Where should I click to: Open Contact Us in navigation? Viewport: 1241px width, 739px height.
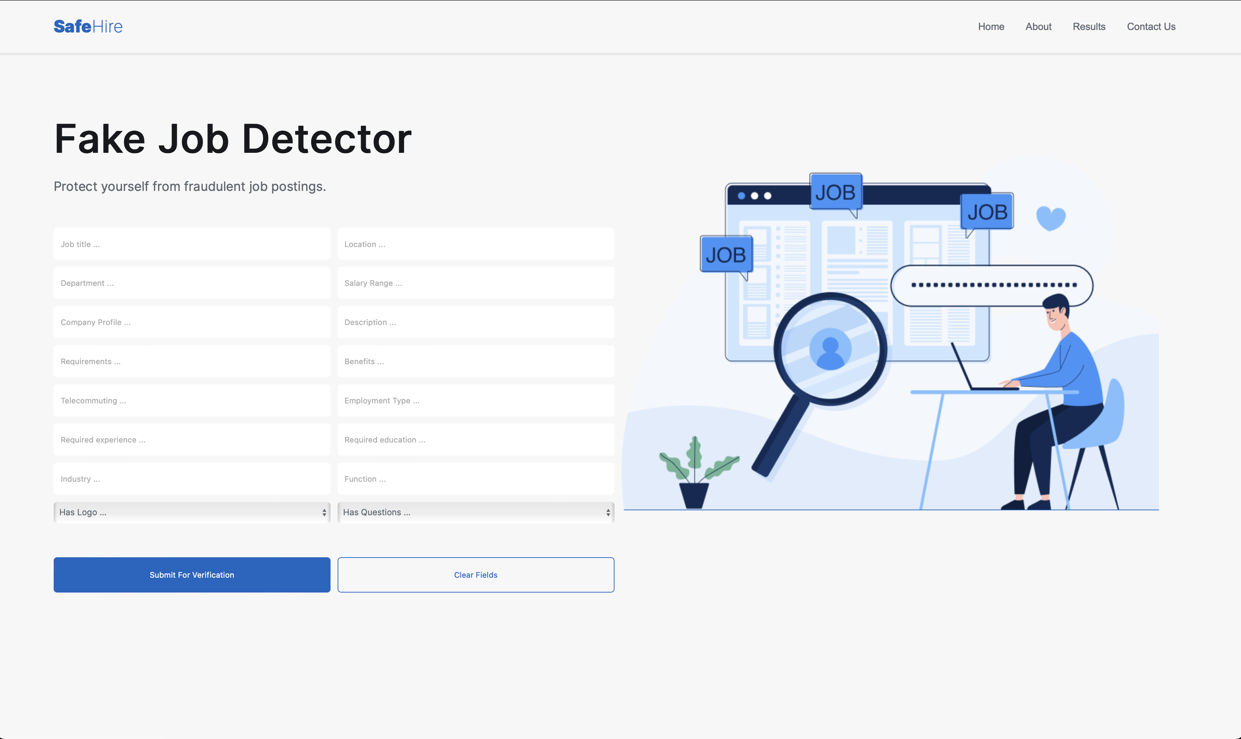pos(1151,26)
